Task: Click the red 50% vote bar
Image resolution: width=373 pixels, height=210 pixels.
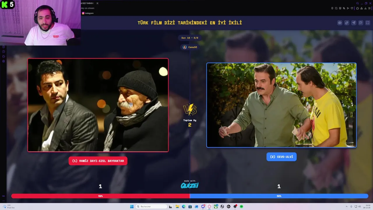Action: [x=101, y=196]
